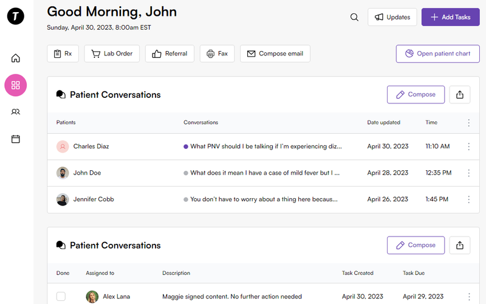Click Compose email button
The width and height of the screenshot is (486, 304).
[x=275, y=54]
